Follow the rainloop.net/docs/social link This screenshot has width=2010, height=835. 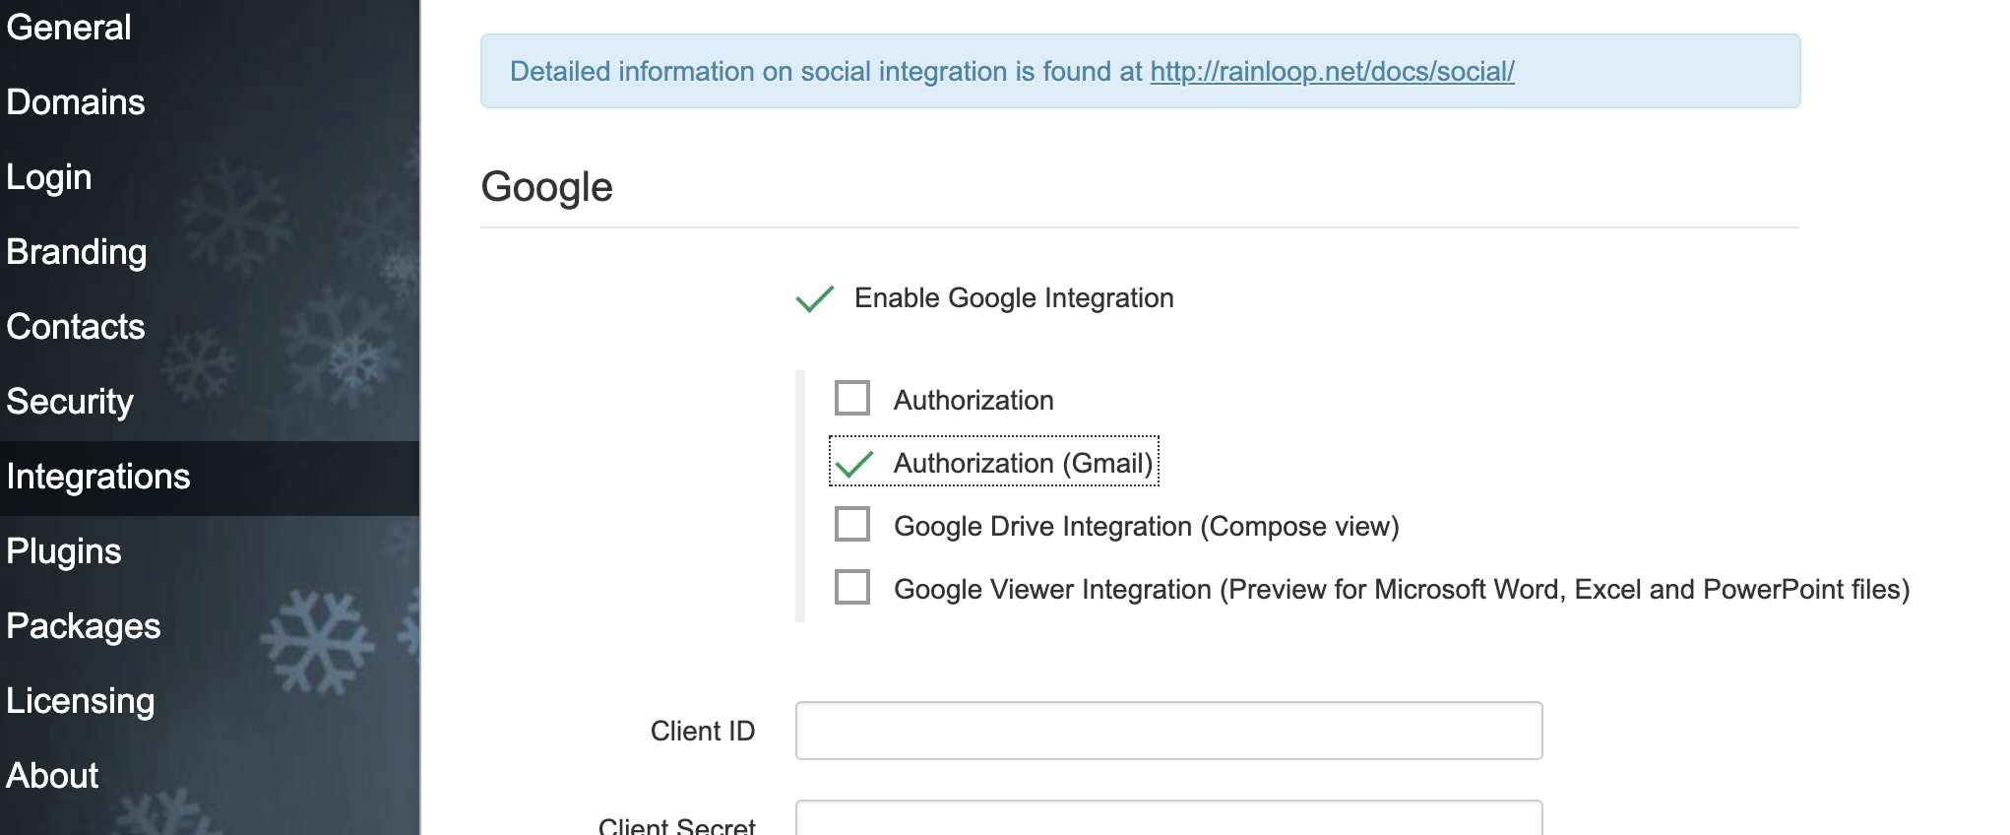[x=1332, y=71]
